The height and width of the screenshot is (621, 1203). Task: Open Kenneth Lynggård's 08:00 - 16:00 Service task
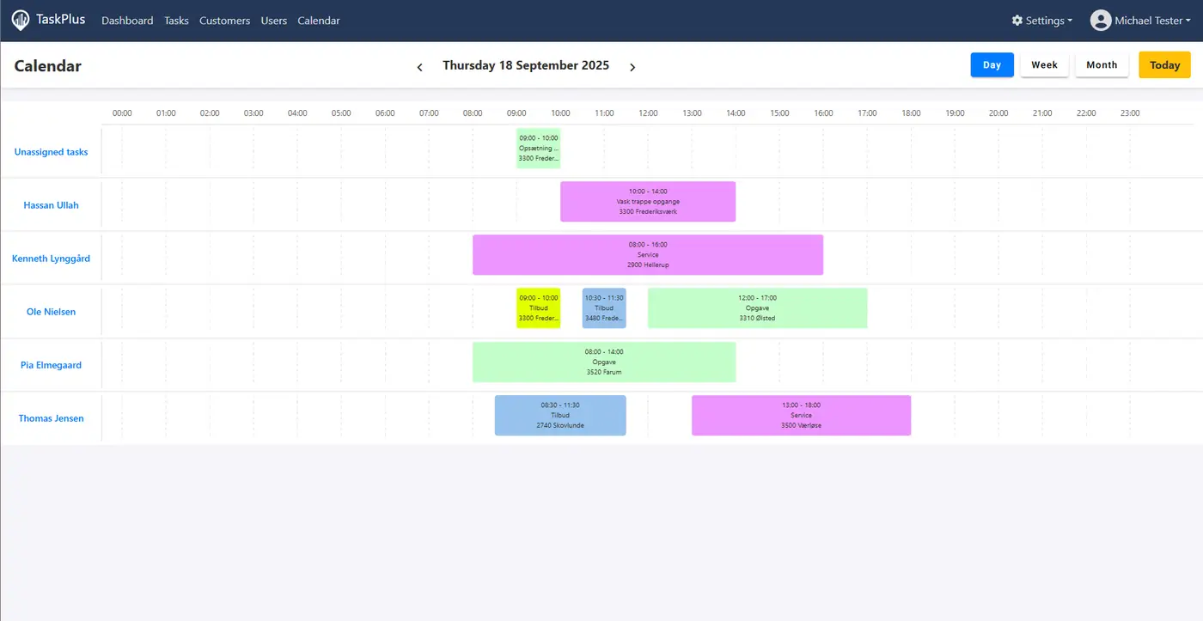(647, 255)
